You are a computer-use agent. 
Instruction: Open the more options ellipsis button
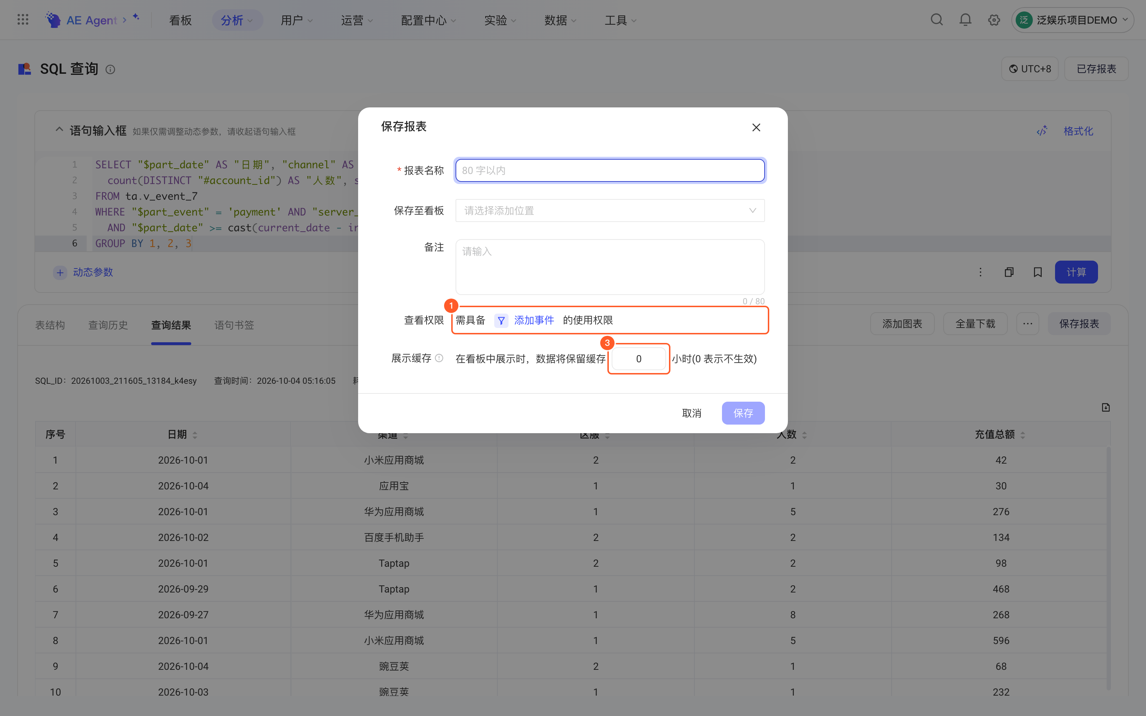[x=1027, y=324]
